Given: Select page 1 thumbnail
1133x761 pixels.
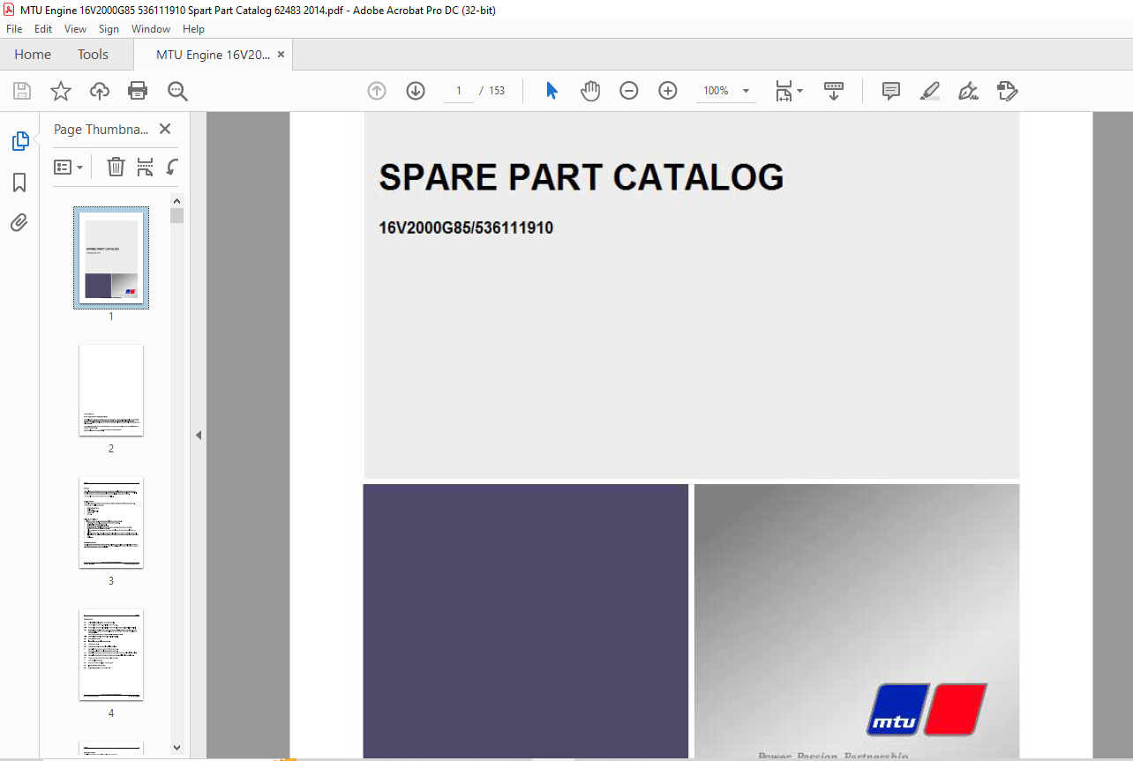Looking at the screenshot, I should coord(111,258).
